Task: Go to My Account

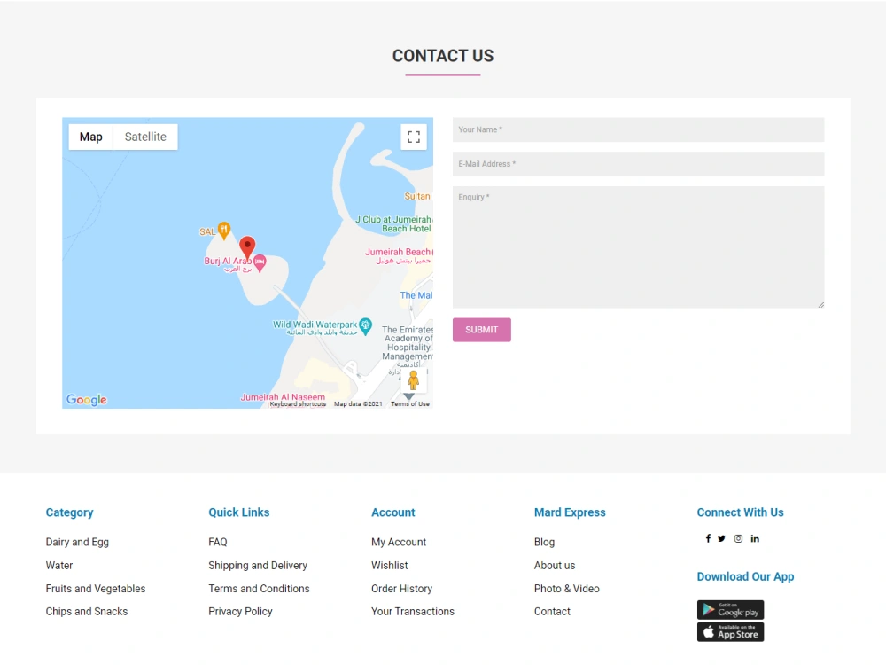Action: pyautogui.click(x=399, y=542)
